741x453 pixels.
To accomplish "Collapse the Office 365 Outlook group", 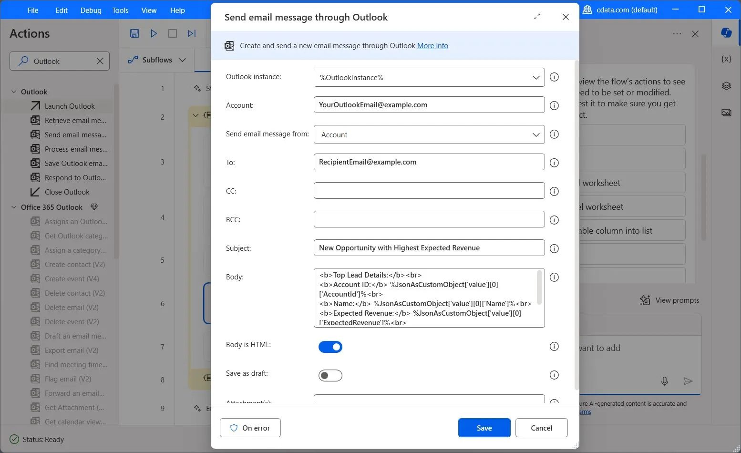I will [x=14, y=207].
